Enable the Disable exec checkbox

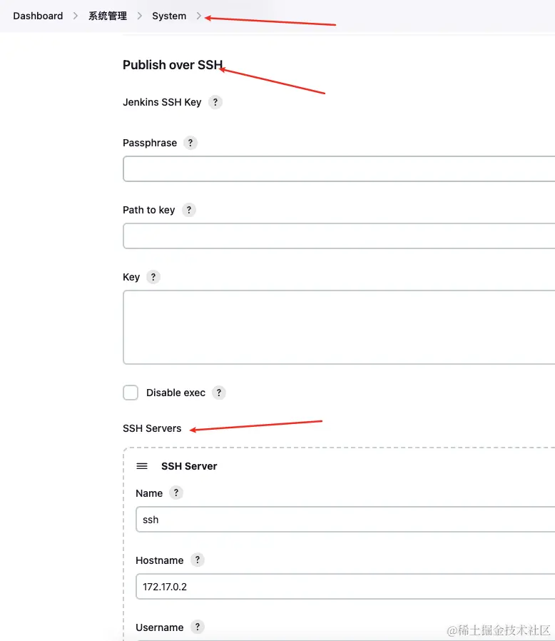tap(131, 393)
